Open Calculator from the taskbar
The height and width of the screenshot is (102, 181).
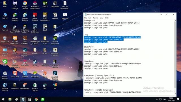(29, 99)
